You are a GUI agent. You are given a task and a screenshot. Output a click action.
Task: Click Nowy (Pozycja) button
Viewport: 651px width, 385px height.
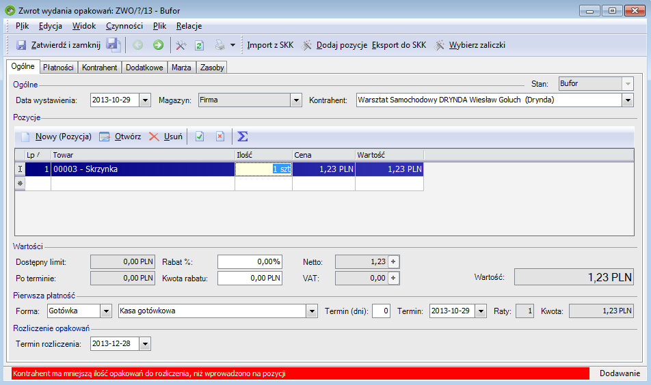[64, 137]
